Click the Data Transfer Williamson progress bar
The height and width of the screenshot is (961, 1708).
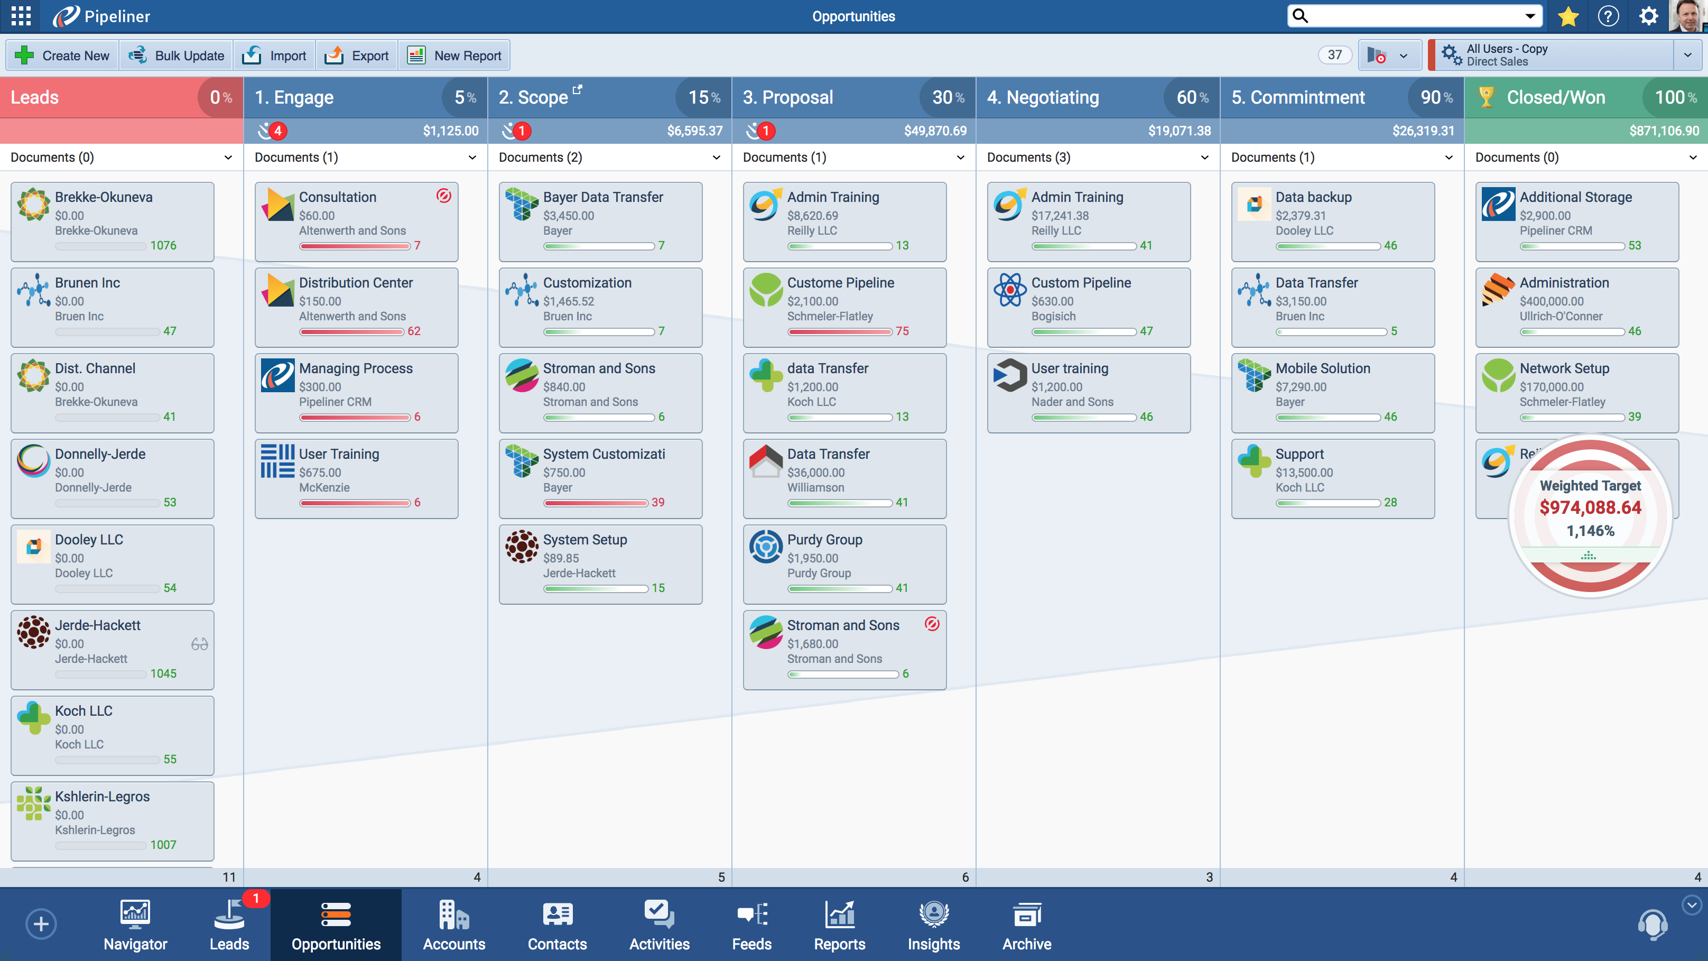coord(839,503)
